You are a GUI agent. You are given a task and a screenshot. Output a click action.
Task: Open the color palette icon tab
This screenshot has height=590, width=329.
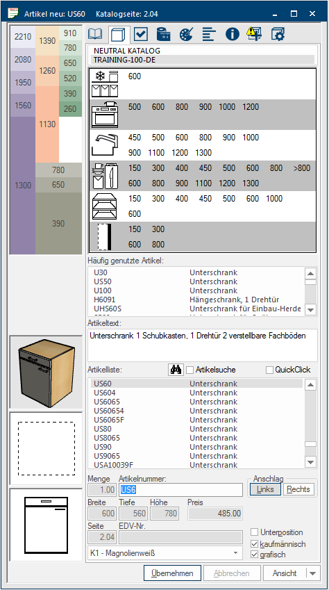point(186,34)
